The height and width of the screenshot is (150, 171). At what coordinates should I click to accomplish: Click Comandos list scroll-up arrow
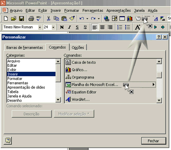click(159, 61)
